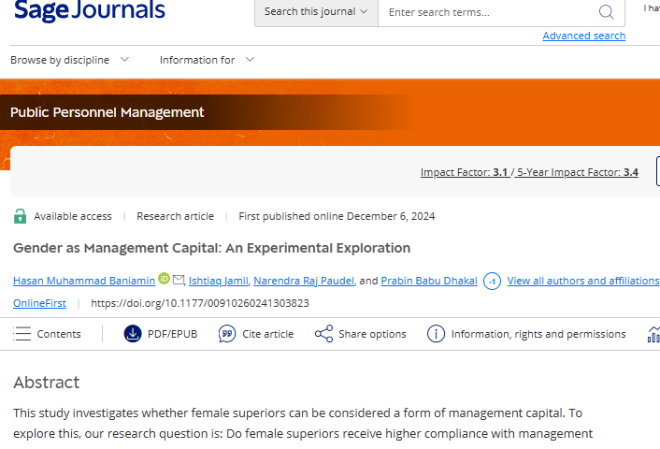
Task: Open author Prabin Babu Dhakal link
Action: pyautogui.click(x=429, y=281)
